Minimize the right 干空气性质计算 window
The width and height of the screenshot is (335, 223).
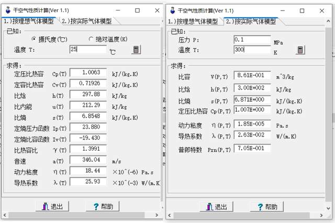[283, 10]
